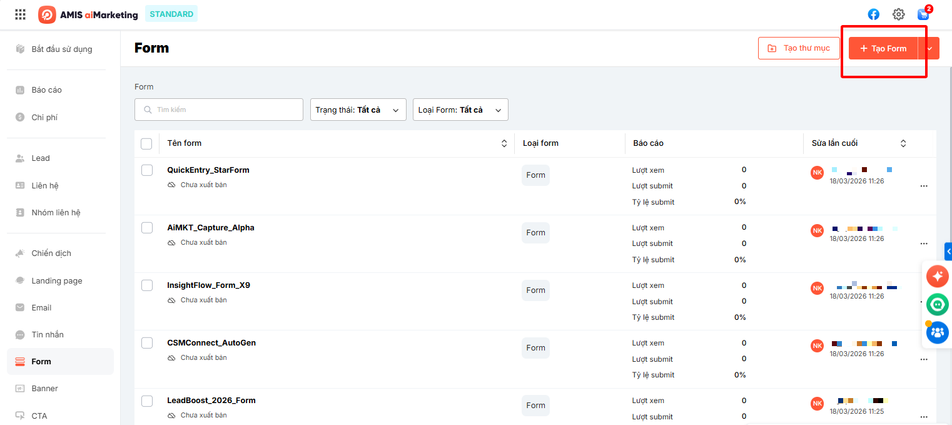Go to Landing page in sidebar
Image resolution: width=952 pixels, height=425 pixels.
[57, 280]
